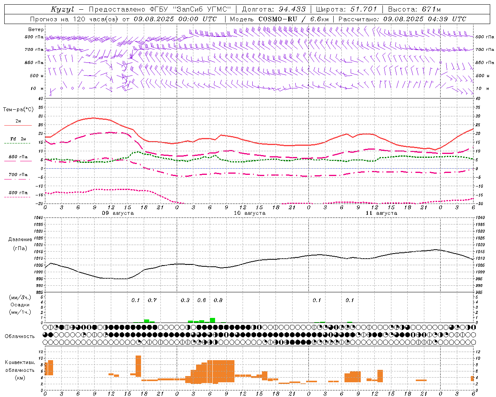
Task: Click the "Td 2м" dew point legend entry
Action: tap(18, 139)
